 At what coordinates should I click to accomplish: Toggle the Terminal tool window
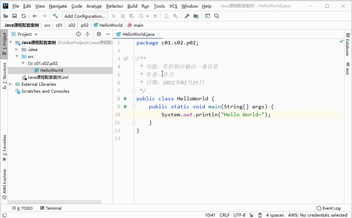click(x=51, y=208)
